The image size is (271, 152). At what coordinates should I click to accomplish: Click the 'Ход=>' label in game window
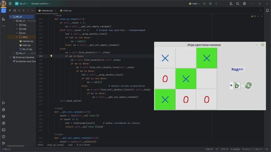(x=237, y=69)
